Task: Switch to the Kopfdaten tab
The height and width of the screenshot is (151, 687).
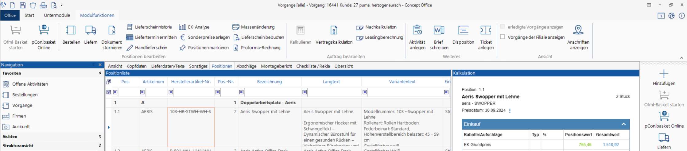Action: pos(136,66)
